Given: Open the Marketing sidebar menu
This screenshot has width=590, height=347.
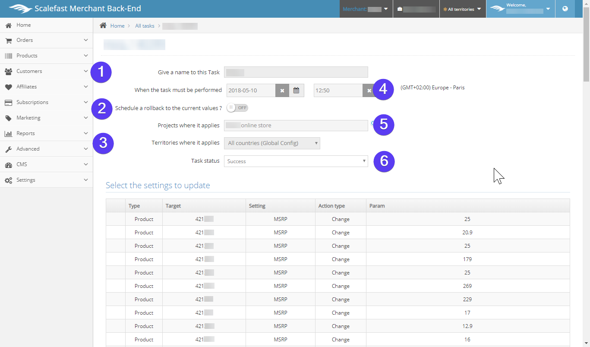Looking at the screenshot, I should point(46,118).
